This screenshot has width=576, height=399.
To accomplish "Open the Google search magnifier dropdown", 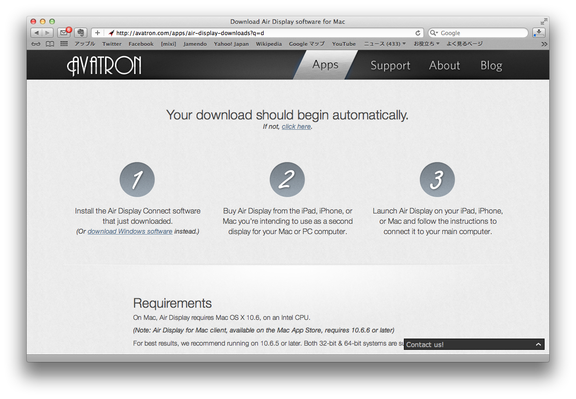I will pos(434,33).
